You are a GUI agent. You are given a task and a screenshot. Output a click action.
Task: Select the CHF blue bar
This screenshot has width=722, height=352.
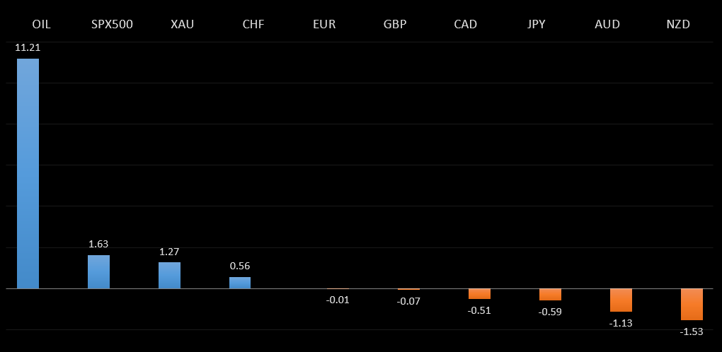coord(240,283)
